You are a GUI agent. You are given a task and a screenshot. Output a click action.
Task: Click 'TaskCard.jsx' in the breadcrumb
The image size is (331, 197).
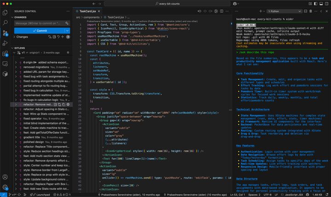pyautogui.click(x=116, y=17)
